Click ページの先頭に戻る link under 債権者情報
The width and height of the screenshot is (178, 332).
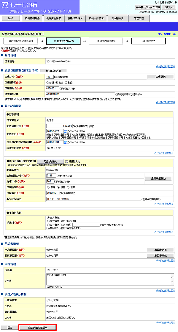pos(164,204)
